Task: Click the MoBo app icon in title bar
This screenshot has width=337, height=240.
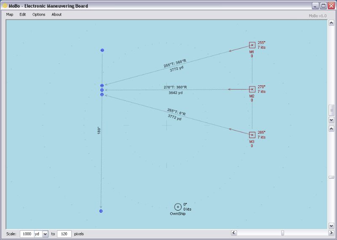Action: tap(5, 6)
